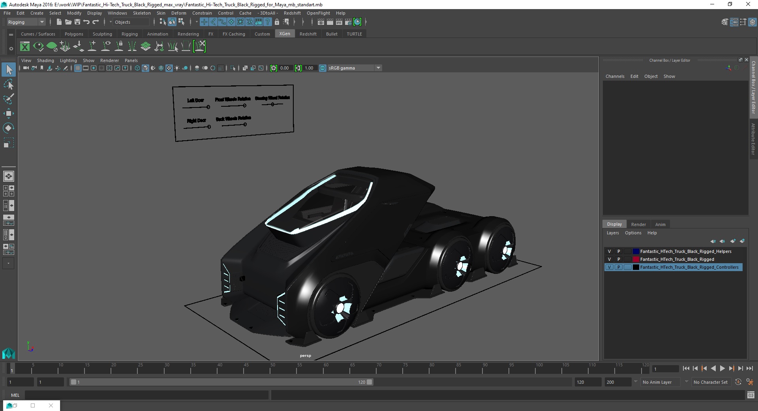Click the XGen window shelf icon
Image resolution: width=758 pixels, height=411 pixels.
click(x=25, y=47)
